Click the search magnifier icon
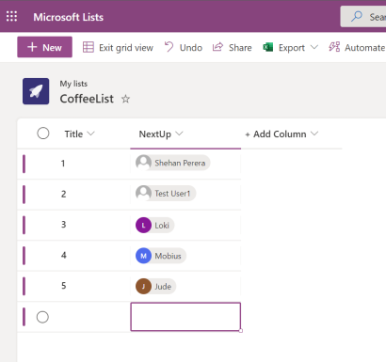This screenshot has height=362, width=386. click(357, 16)
